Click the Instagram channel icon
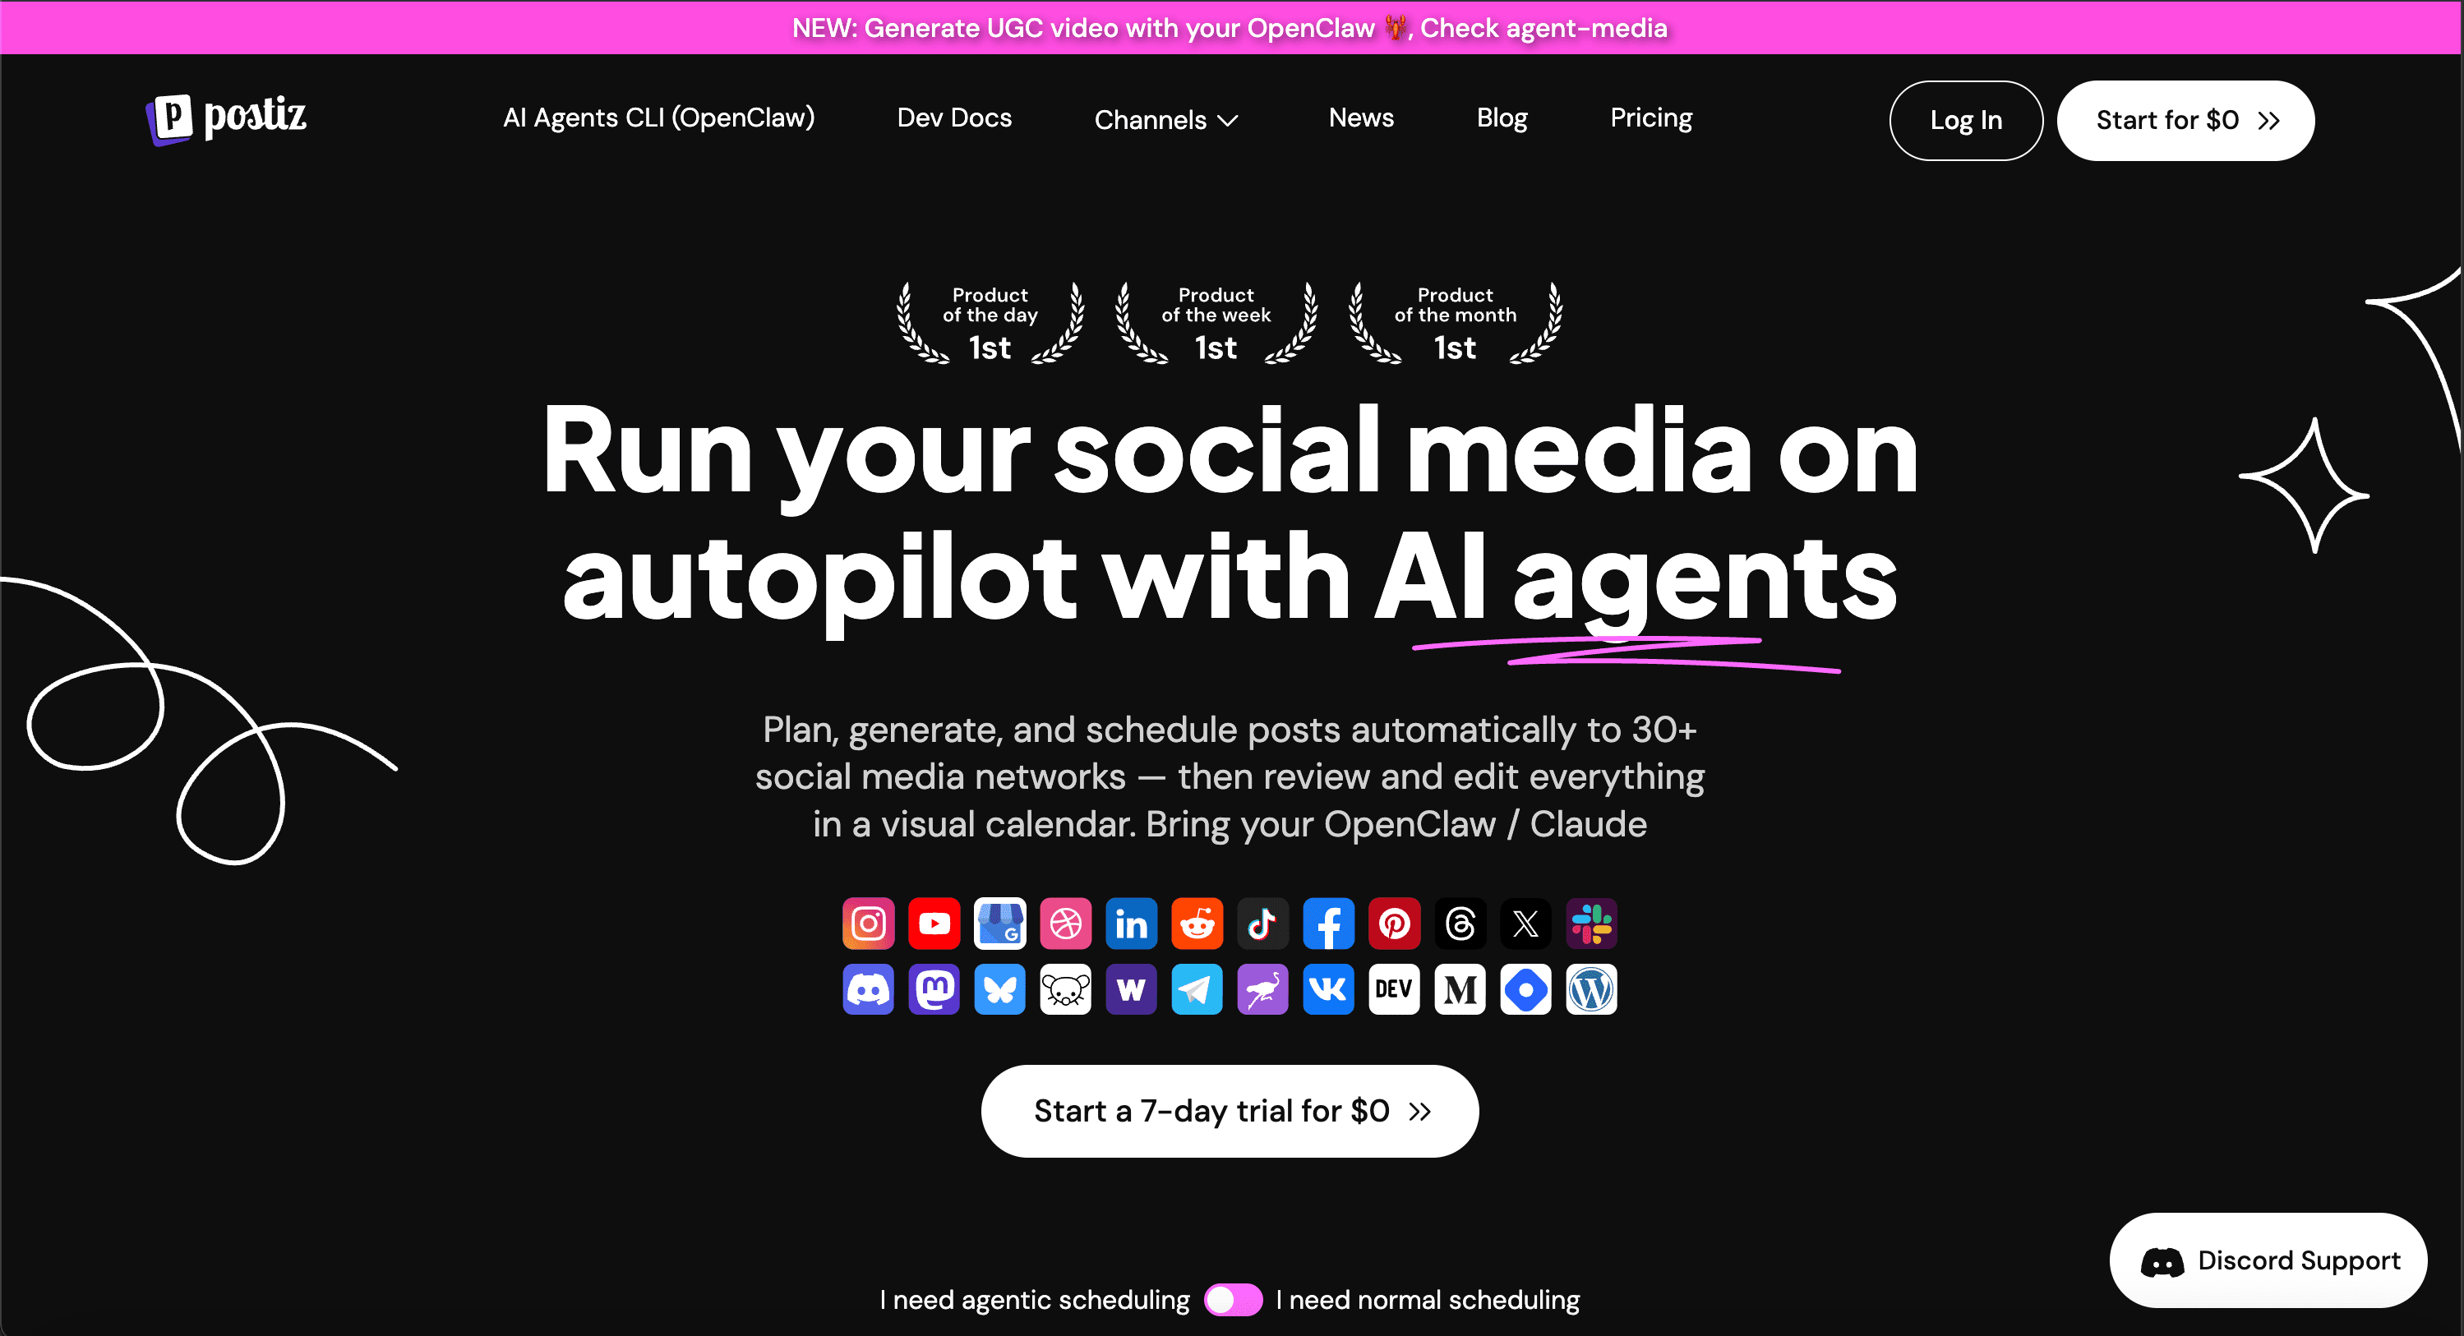The image size is (2464, 1336). [868, 923]
